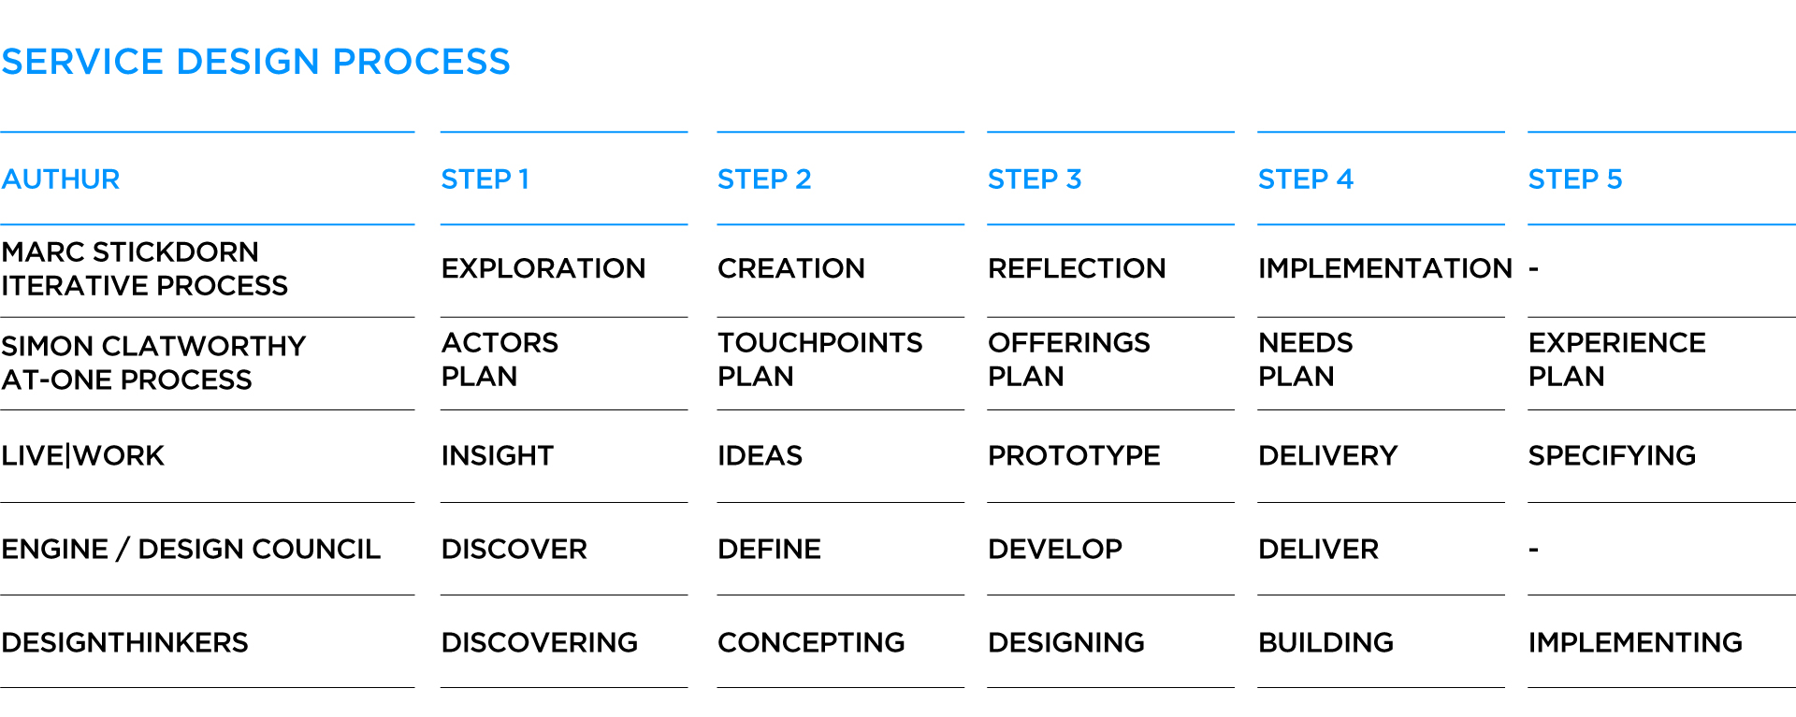Select the EXPLORATION cell
Screen dimensions: 1796x717
(543, 268)
